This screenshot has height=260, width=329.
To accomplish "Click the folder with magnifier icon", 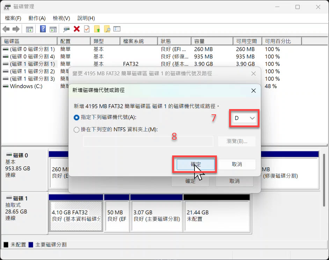I will [x=107, y=29].
